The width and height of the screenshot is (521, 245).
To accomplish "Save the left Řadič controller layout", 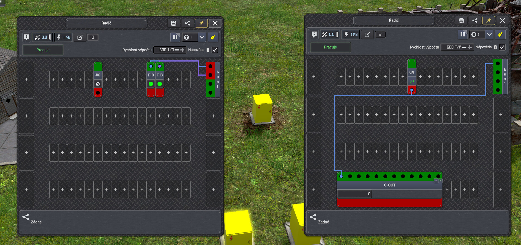I will tap(174, 23).
